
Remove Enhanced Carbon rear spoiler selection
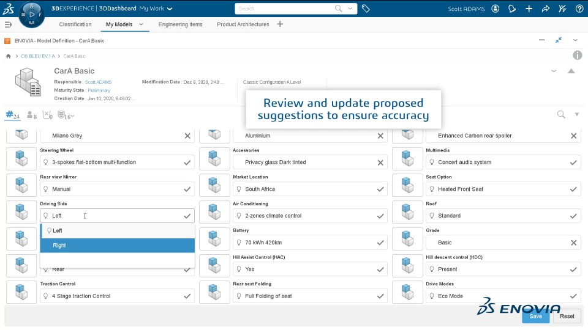pyautogui.click(x=574, y=136)
